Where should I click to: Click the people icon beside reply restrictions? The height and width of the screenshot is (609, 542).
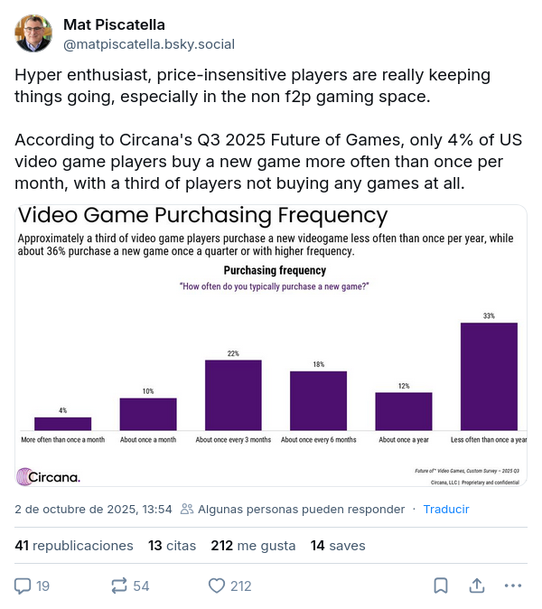coord(187,509)
